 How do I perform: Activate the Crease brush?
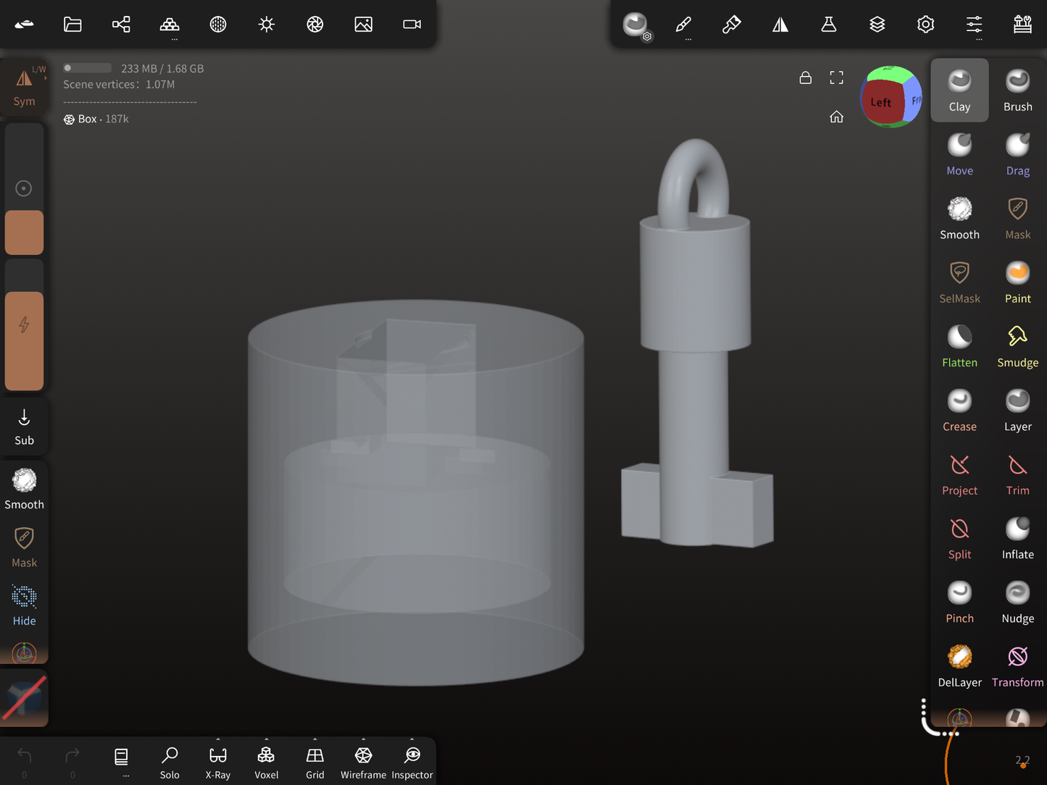coord(959,409)
